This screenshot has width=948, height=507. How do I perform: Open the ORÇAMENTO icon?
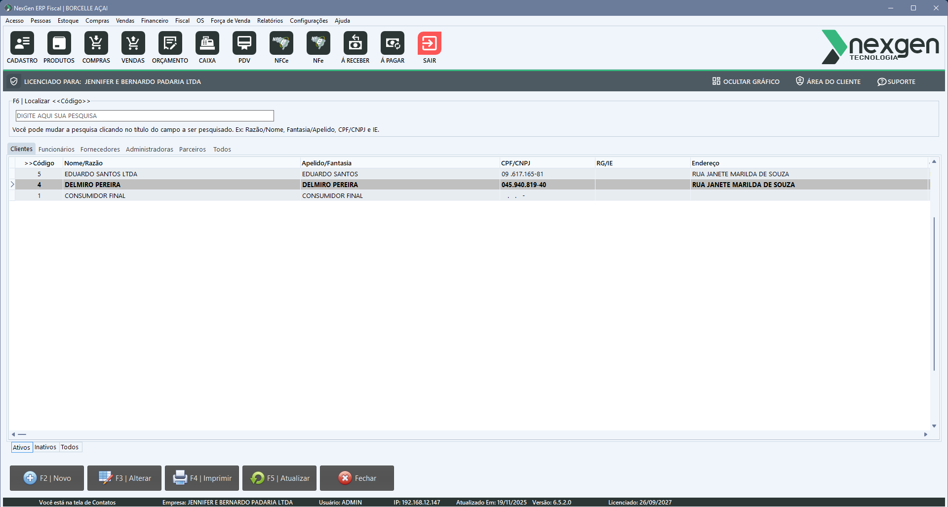tap(170, 43)
